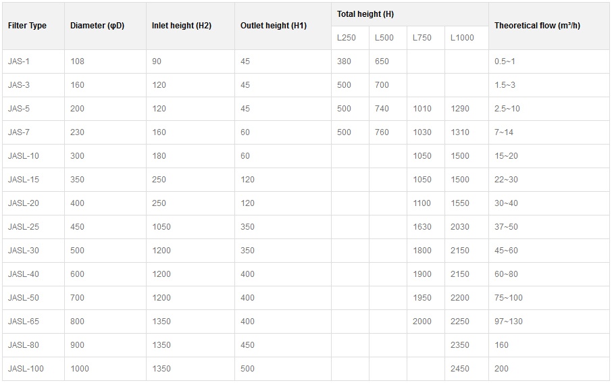612x383 pixels.
Task: Select the JAS-7 filter type cell
Action: (x=19, y=132)
